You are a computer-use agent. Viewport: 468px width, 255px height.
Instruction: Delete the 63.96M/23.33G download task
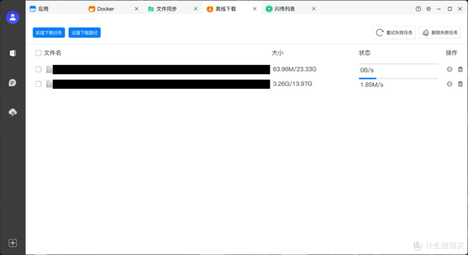tap(460, 69)
